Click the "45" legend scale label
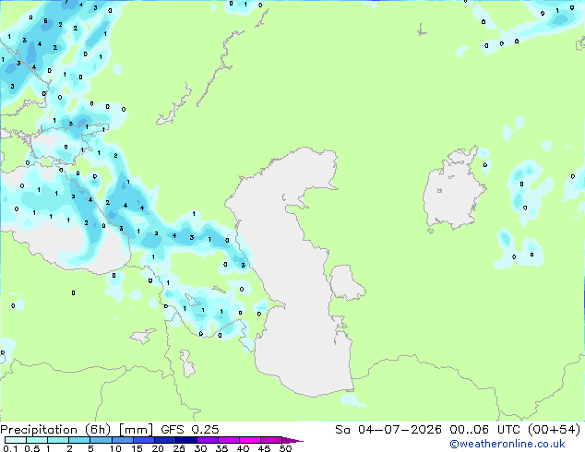Screen dimensions: 585x452 [x=264, y=448]
